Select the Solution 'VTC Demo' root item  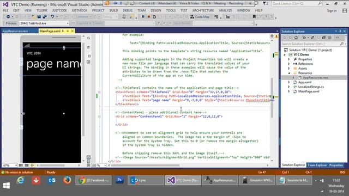(x=310, y=50)
